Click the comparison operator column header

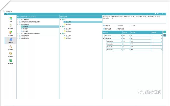pos(127,32)
